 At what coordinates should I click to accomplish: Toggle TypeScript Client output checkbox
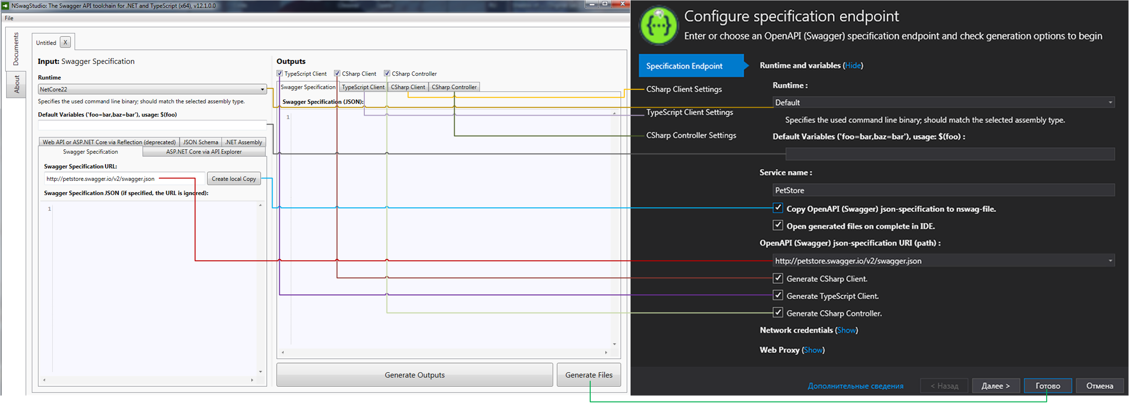280,73
